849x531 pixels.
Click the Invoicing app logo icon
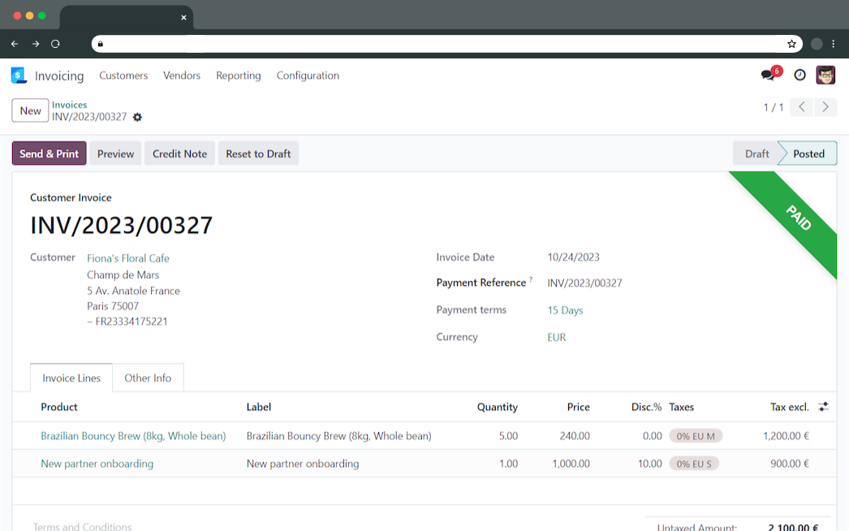tap(19, 76)
